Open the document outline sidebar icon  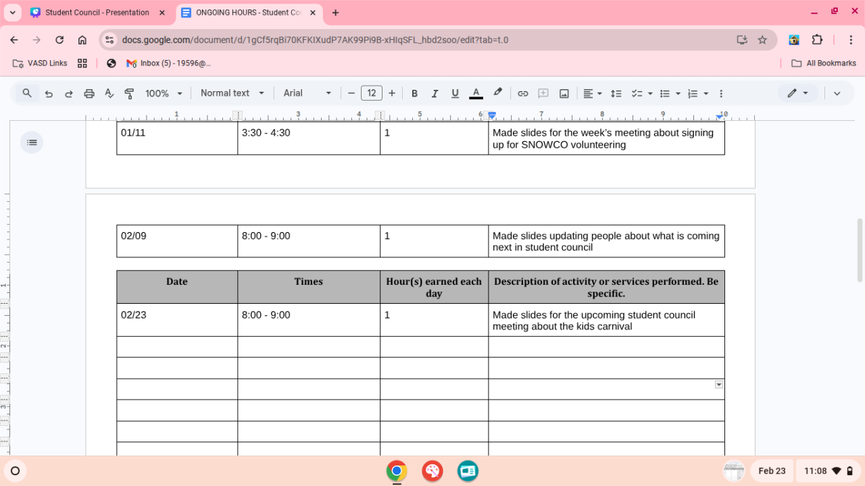(31, 142)
